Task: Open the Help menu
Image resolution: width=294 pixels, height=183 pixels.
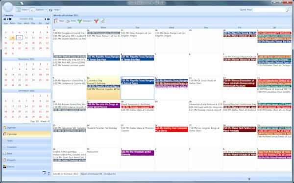Action: click(54, 10)
